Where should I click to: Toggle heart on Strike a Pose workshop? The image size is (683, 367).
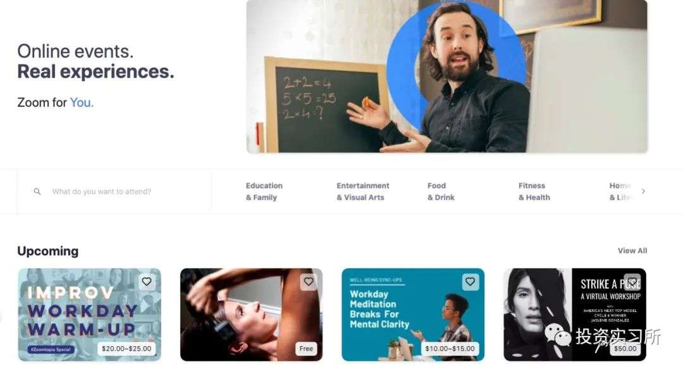632,282
